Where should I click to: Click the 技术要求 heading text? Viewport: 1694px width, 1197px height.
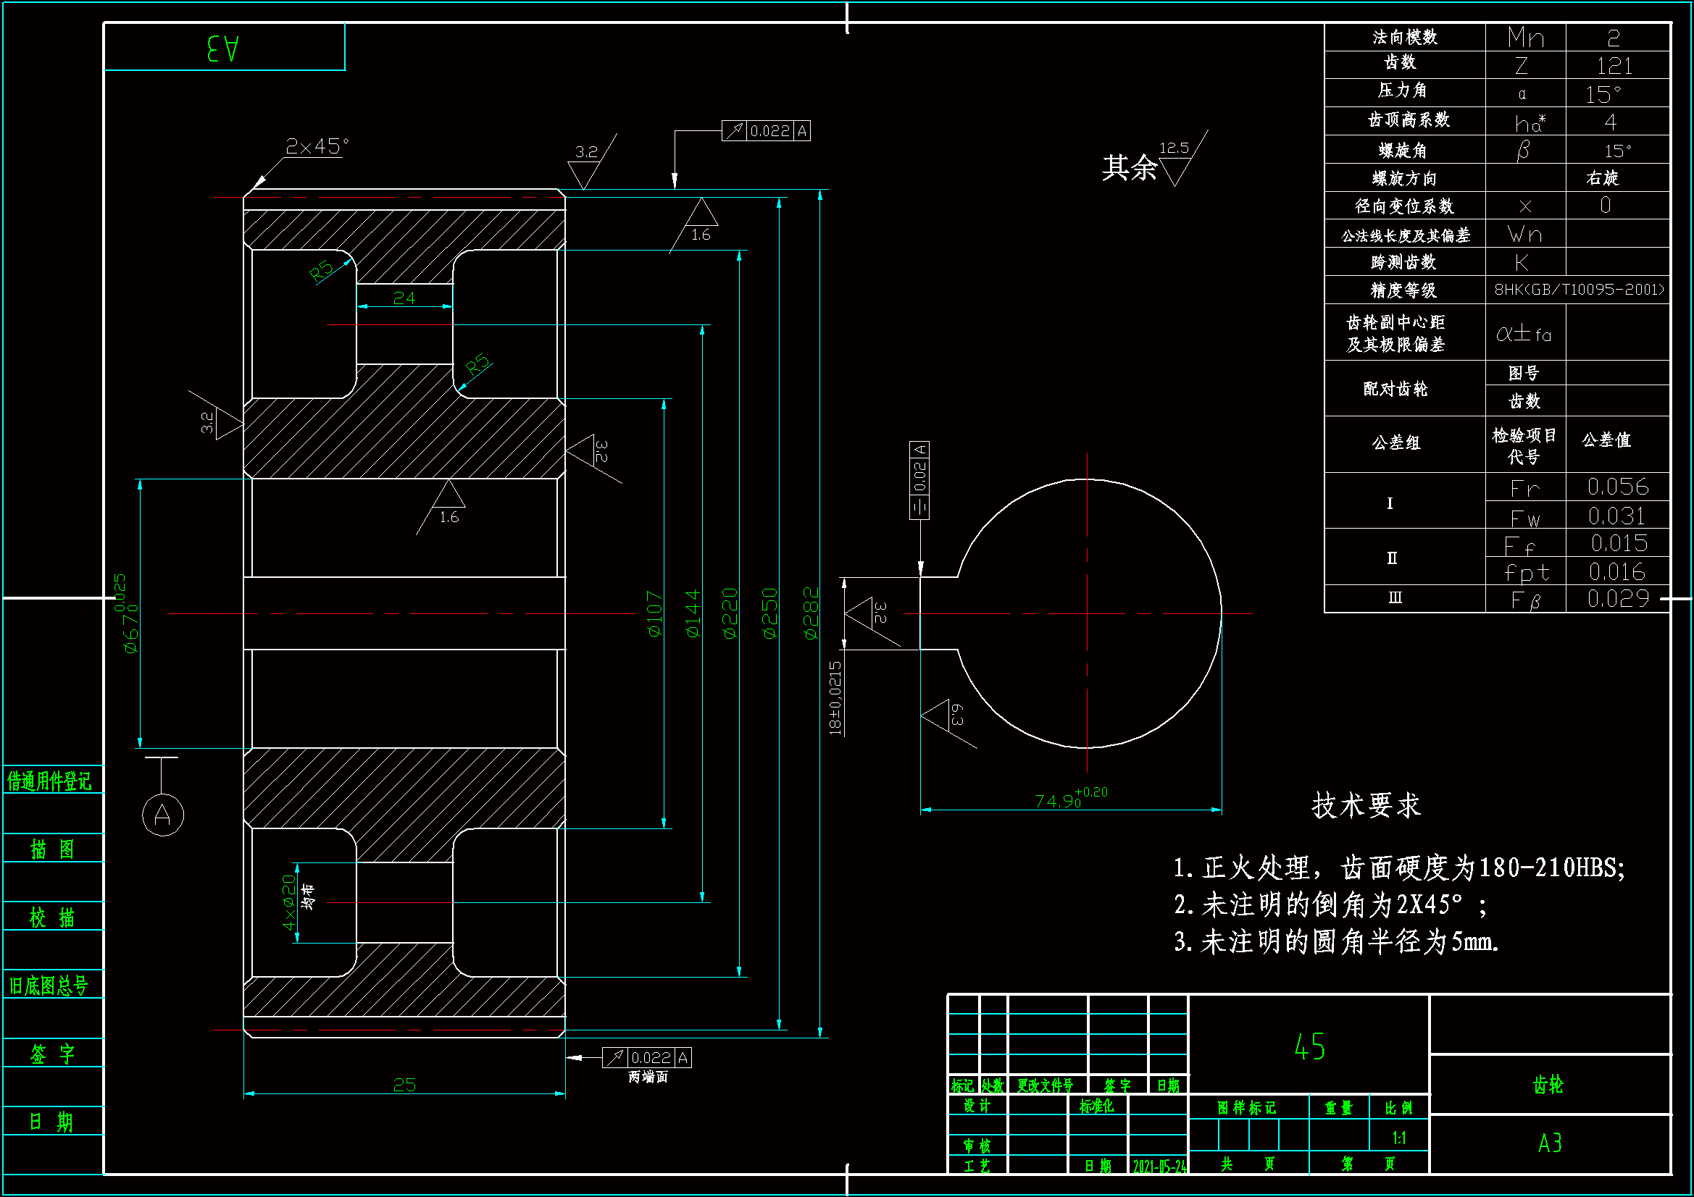(1366, 805)
